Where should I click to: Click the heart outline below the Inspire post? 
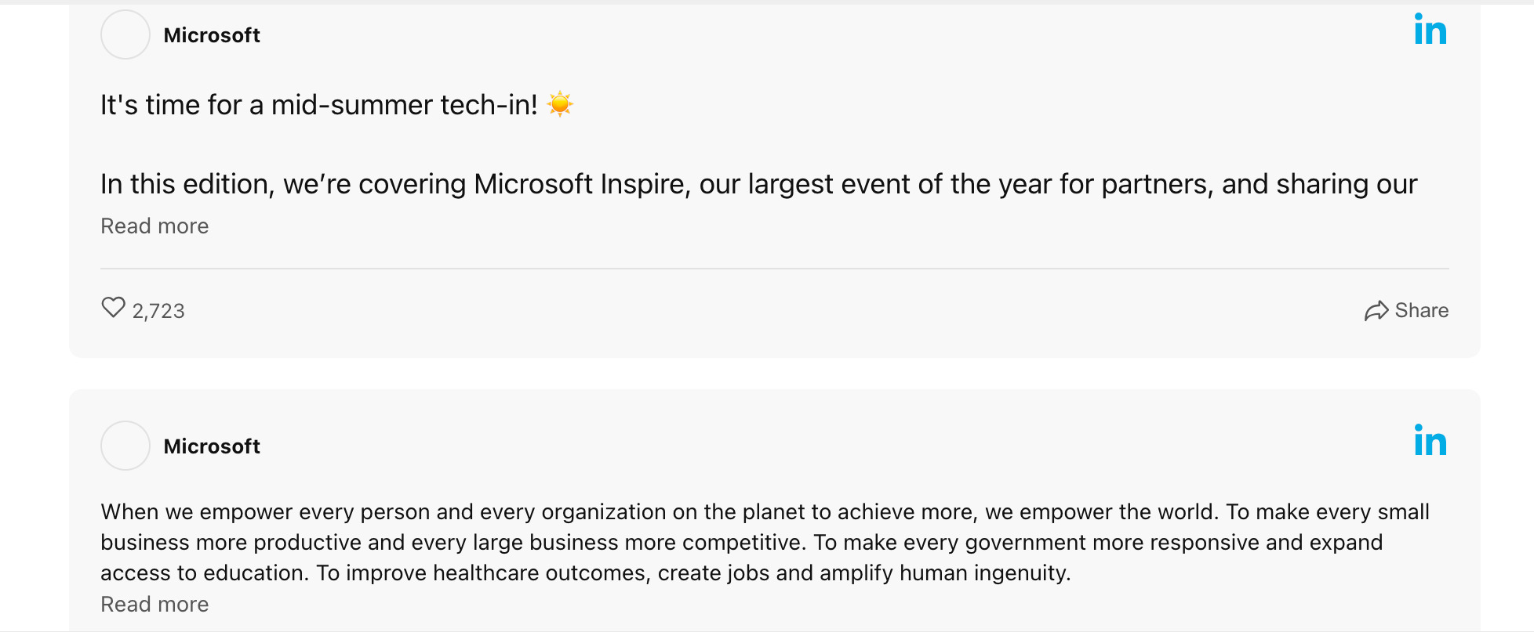pyautogui.click(x=112, y=308)
